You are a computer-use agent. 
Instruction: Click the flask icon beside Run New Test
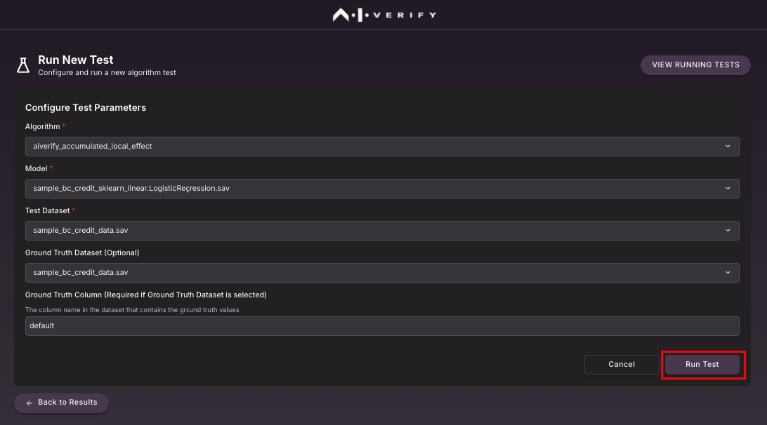click(x=23, y=65)
